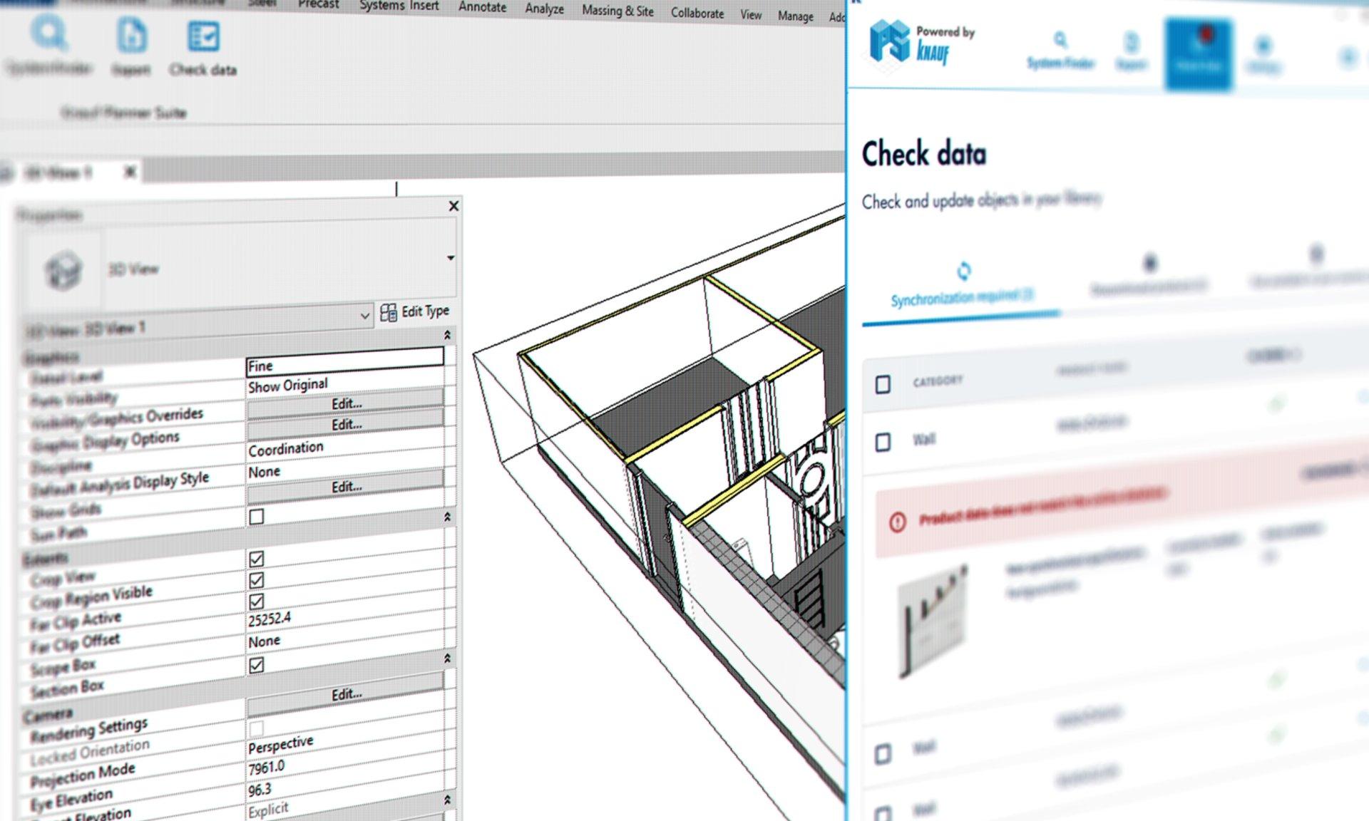
Task: Switch to the Annotate ribbon tab
Action: click(x=483, y=8)
